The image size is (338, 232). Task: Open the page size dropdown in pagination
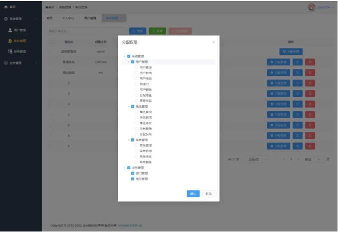click(258, 159)
